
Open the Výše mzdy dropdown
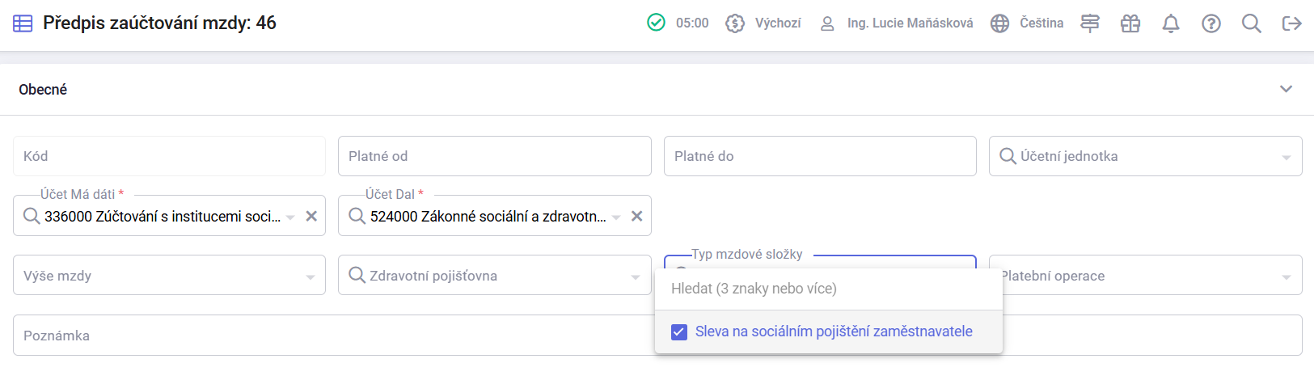(x=169, y=276)
